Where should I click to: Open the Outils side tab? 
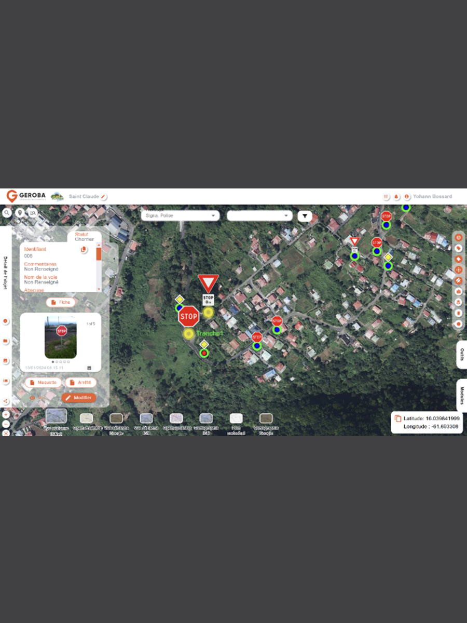pyautogui.click(x=461, y=355)
